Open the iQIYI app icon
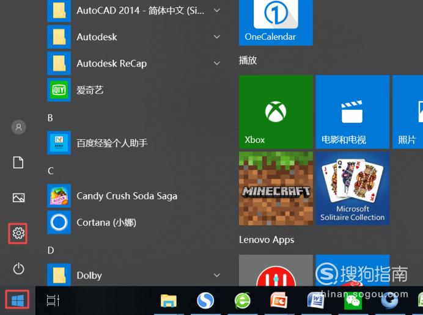423x315 pixels. point(59,90)
